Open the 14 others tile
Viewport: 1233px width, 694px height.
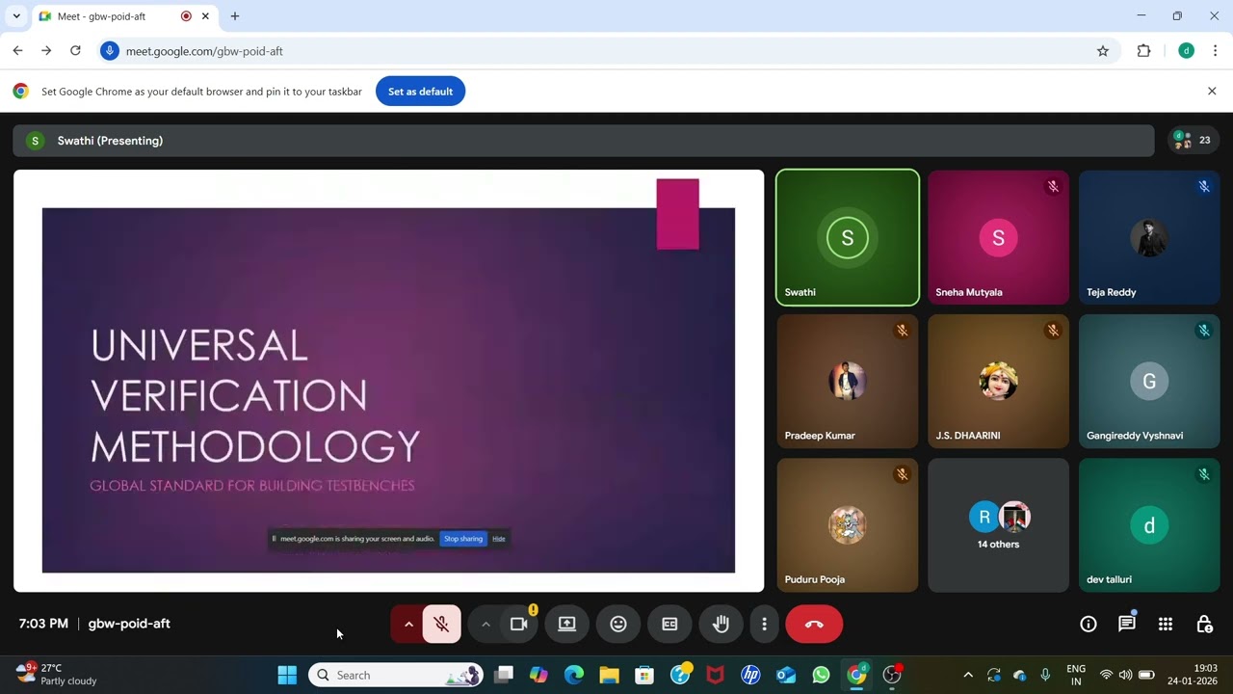pos(998,525)
